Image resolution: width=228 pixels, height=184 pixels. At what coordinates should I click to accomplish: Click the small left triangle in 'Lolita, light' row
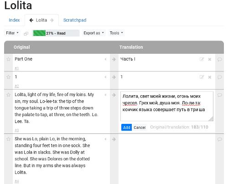point(105,95)
